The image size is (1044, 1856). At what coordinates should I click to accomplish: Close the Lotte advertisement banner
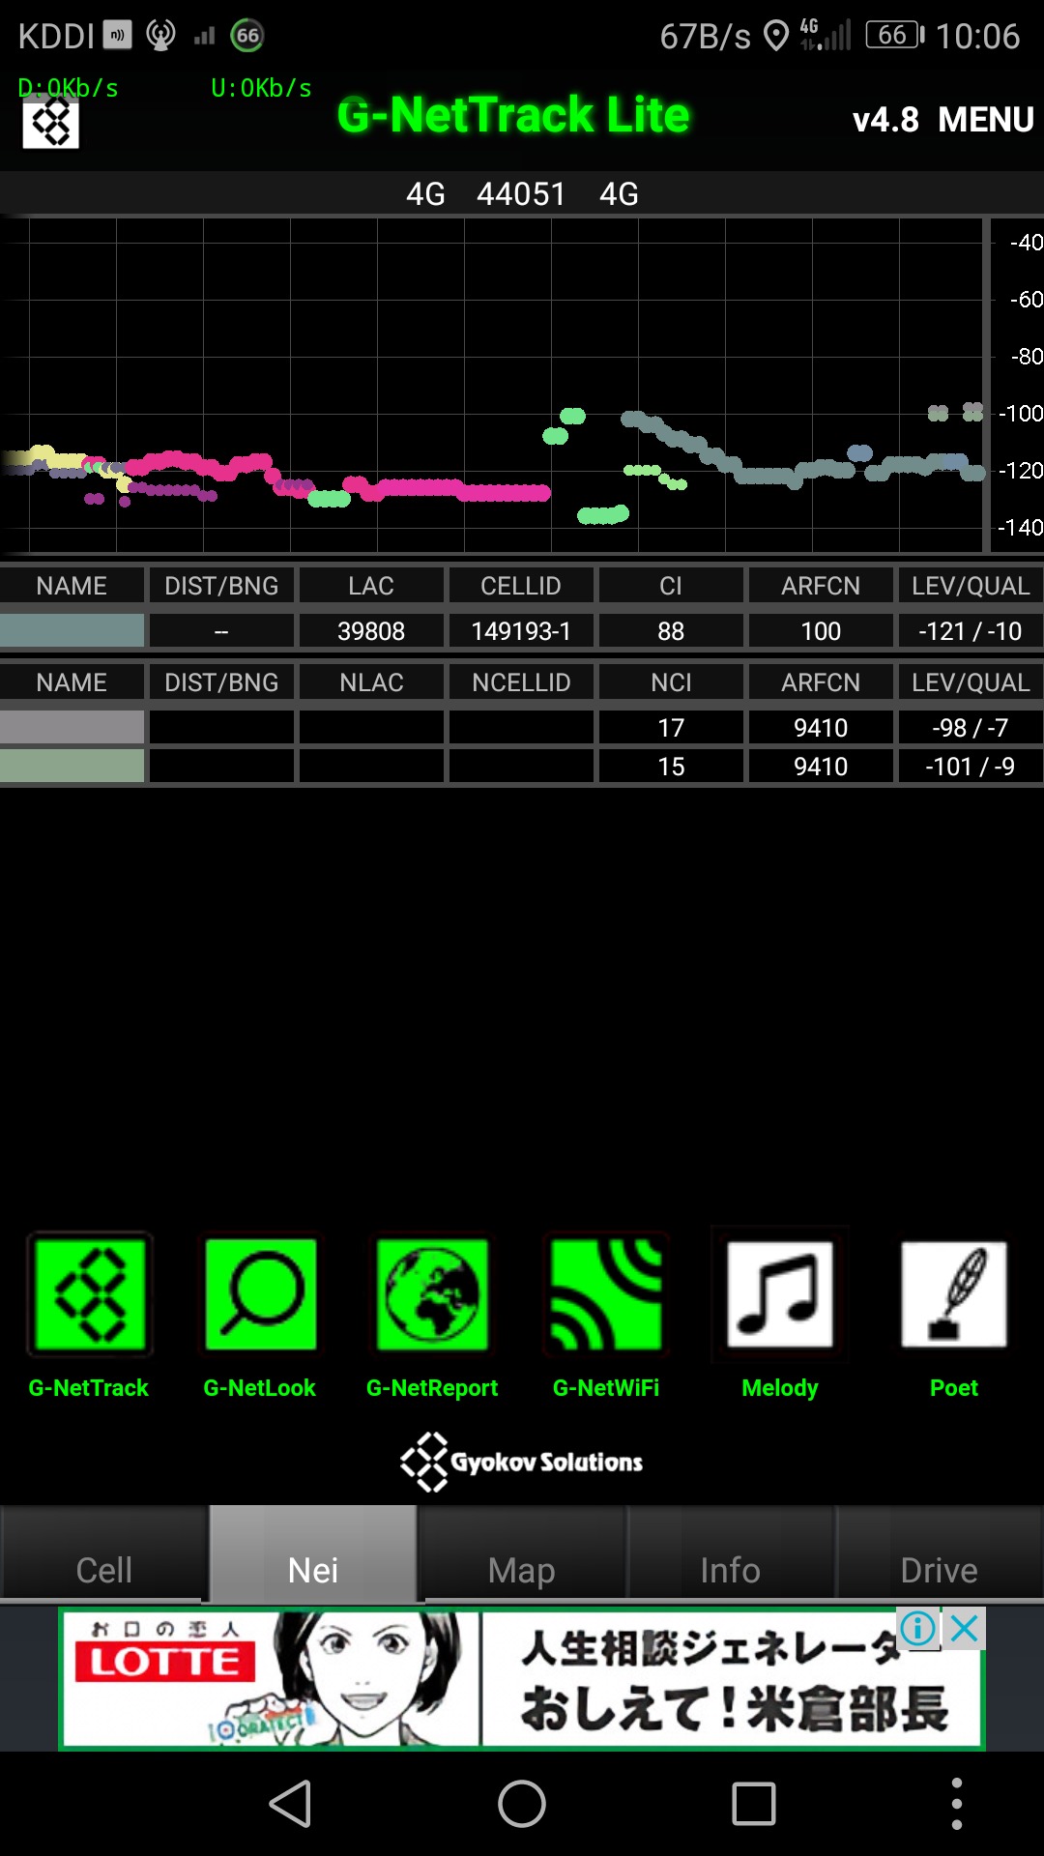coord(964,1629)
